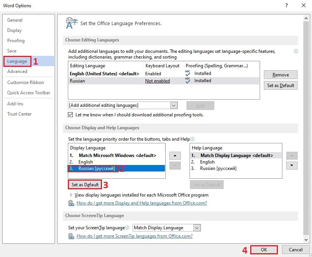This screenshot has height=257, width=312.
Task: Click the globe icon beside ScreenTip languages link
Action: (x=71, y=236)
